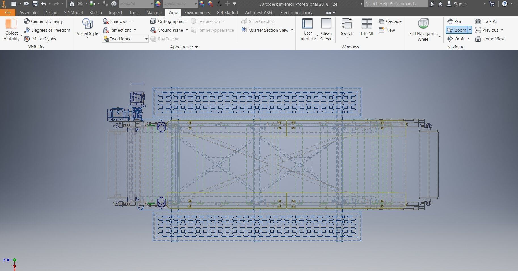The width and height of the screenshot is (518, 271).
Task: Click the Favorites star icon
Action: click(440, 4)
